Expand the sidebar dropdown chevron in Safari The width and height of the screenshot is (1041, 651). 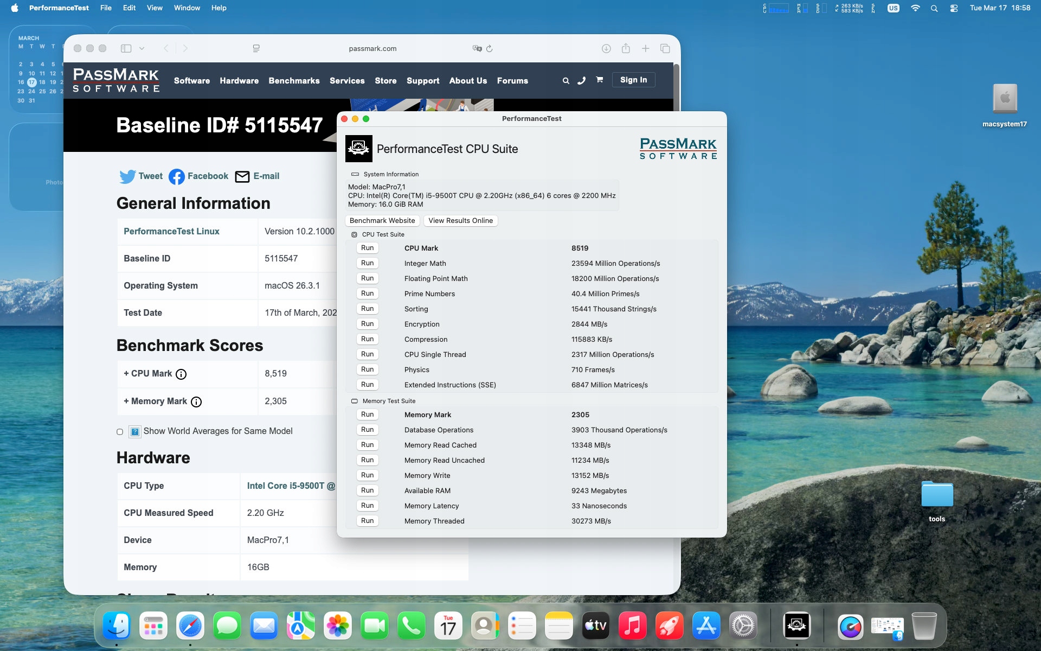tap(142, 48)
